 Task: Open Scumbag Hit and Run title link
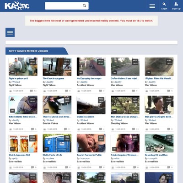pyautogui.click(x=156, y=155)
